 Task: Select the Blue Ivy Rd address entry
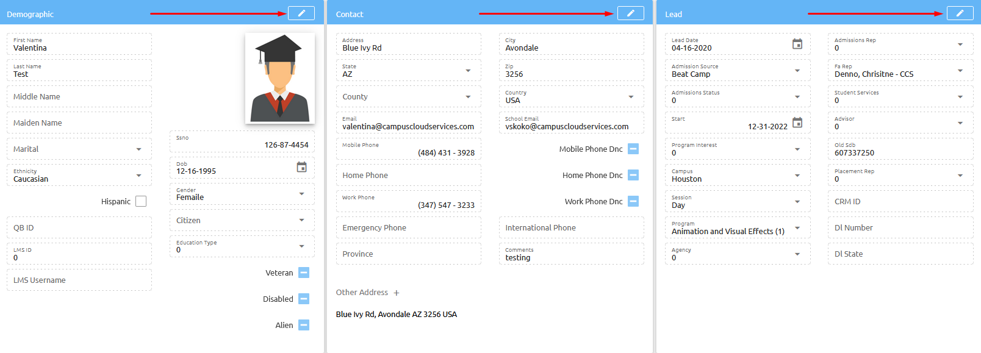click(x=396, y=315)
